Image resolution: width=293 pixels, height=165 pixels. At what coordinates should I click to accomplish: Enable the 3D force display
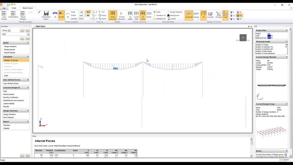tap(204, 15)
